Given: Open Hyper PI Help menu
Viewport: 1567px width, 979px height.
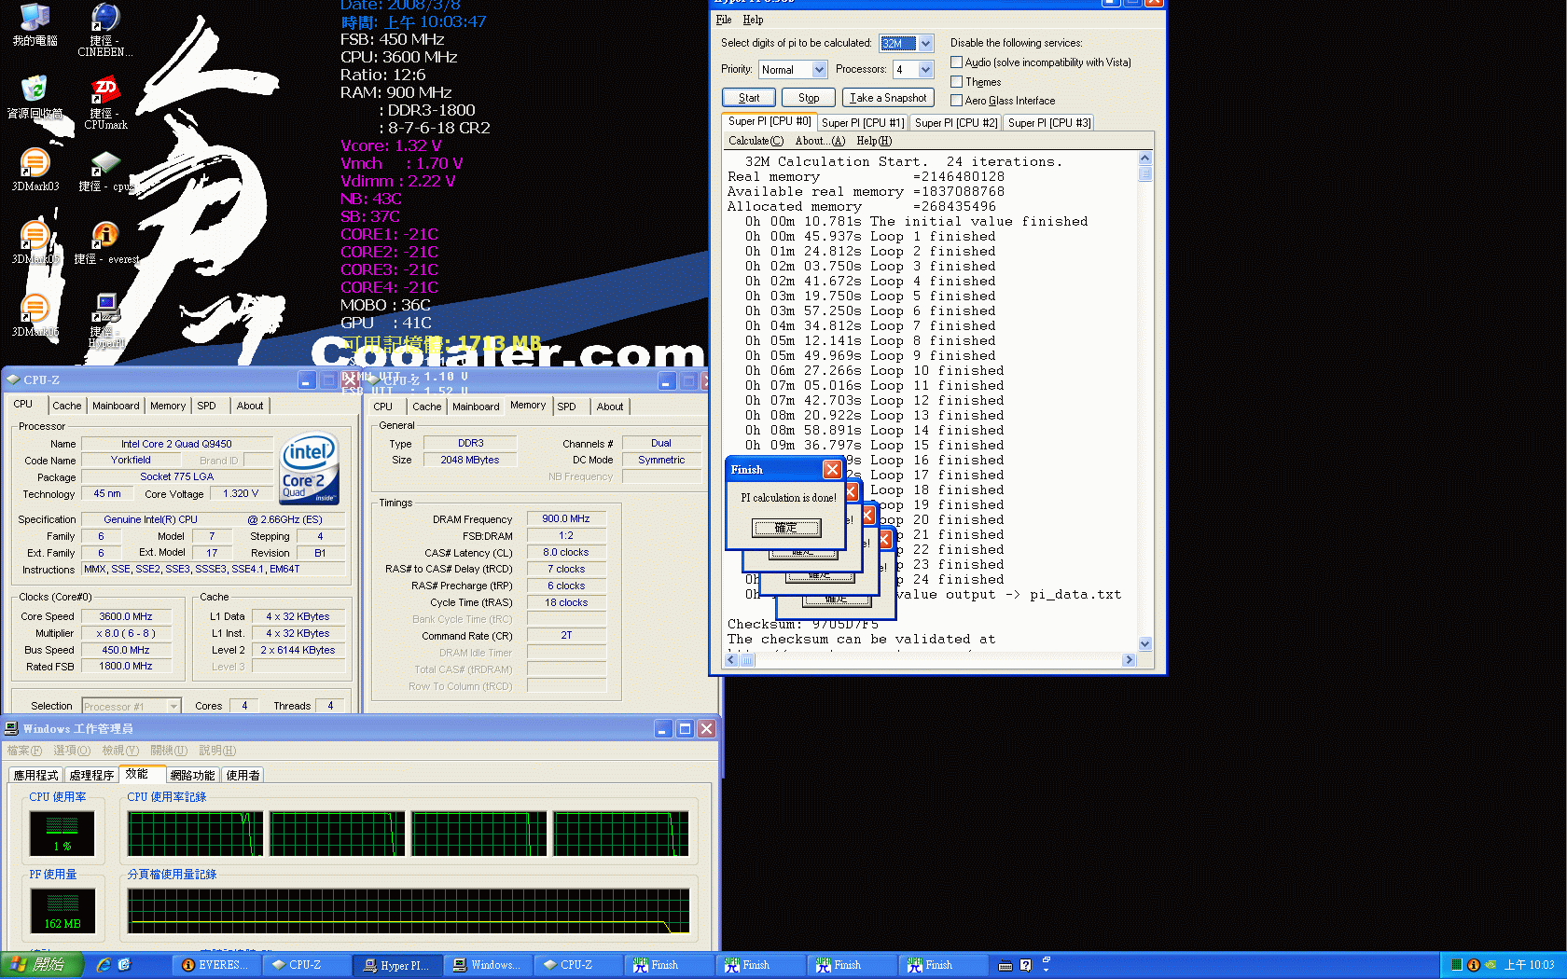Looking at the screenshot, I should point(753,20).
